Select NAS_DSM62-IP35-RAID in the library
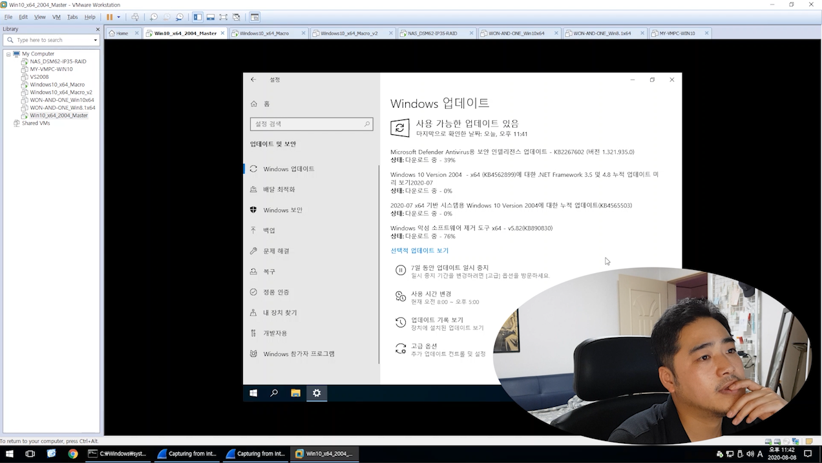Screen dimensions: 822x463 [58, 61]
